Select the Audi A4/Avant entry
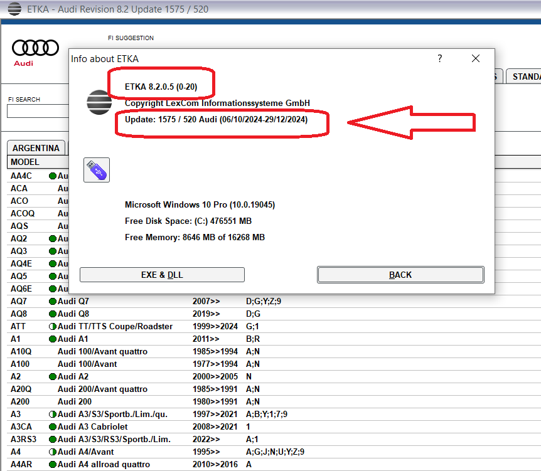Image resolution: width=541 pixels, height=471 pixels. (85, 452)
